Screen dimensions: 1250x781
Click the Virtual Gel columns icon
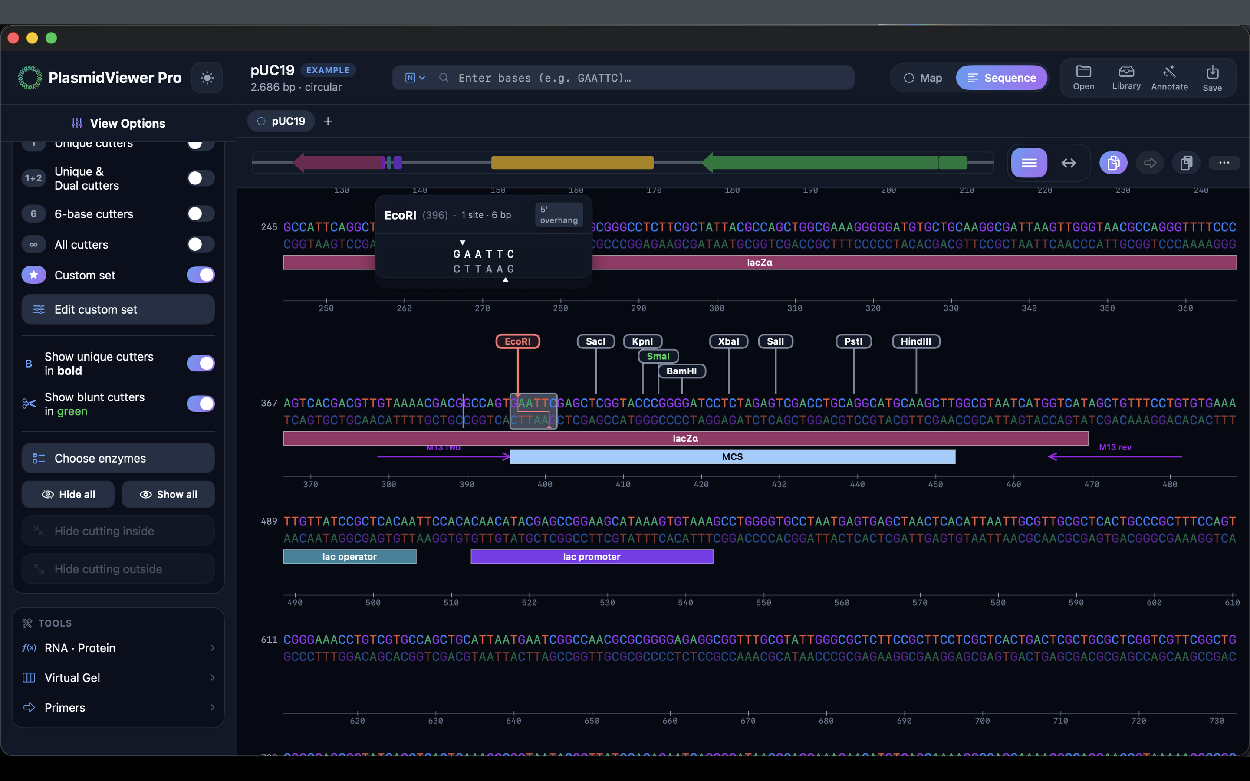(x=29, y=678)
